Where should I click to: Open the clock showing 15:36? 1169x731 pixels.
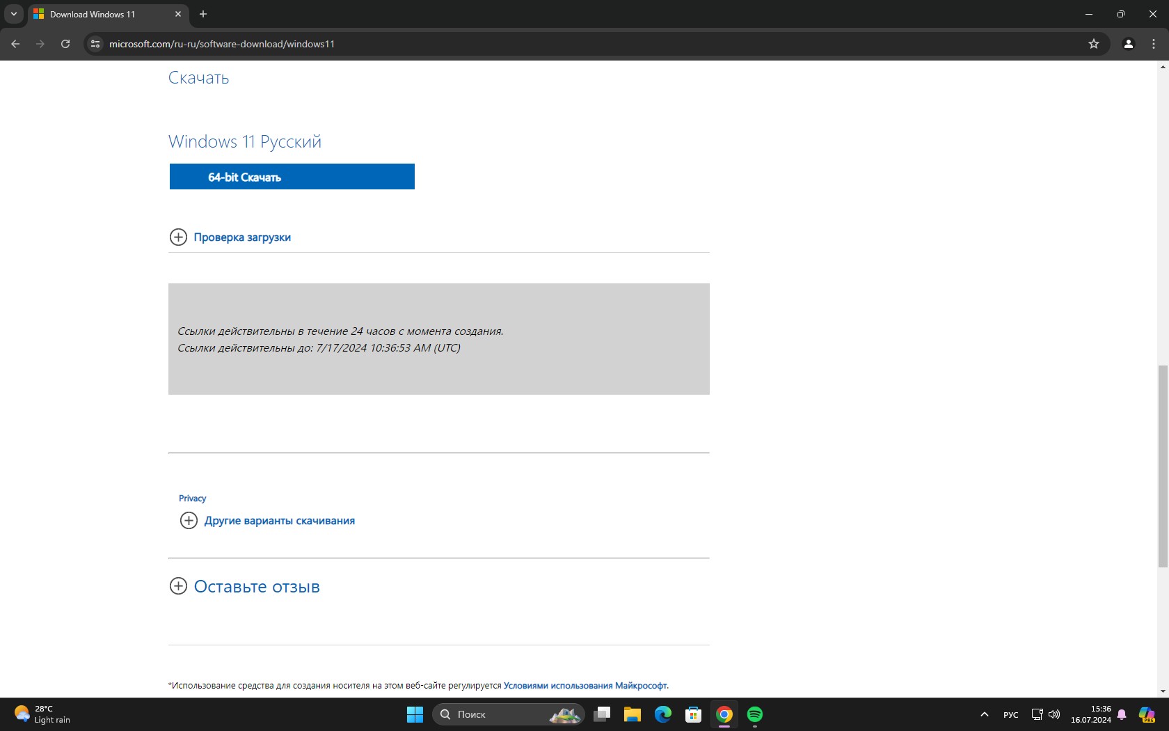[x=1091, y=714]
